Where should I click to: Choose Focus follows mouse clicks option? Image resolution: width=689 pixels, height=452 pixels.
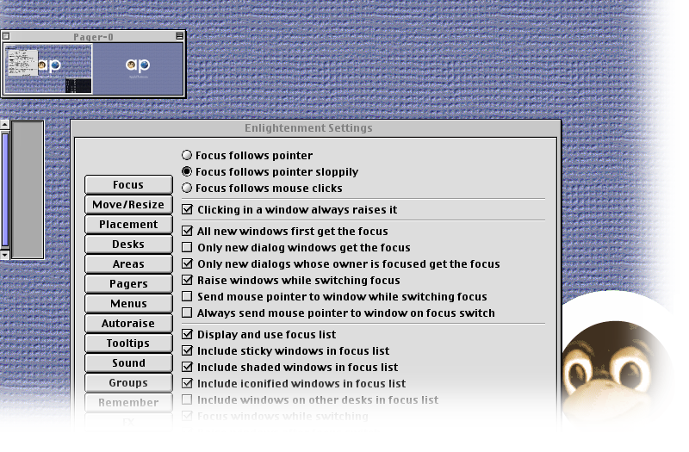pos(187,188)
